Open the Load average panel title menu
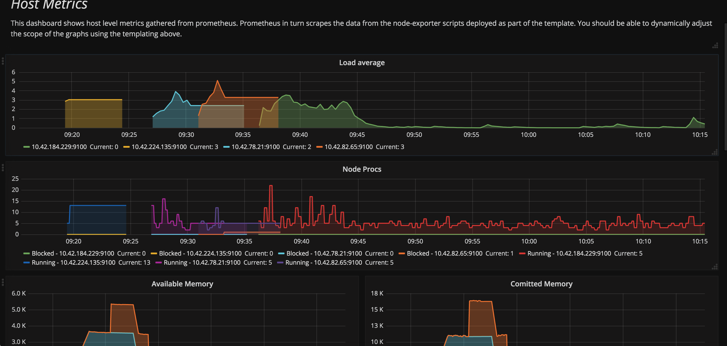The image size is (727, 346). point(361,63)
